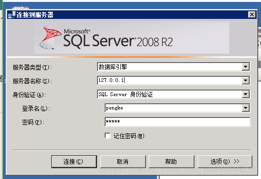
Task: Expand options with 选项(O) >> button
Action: point(225,161)
